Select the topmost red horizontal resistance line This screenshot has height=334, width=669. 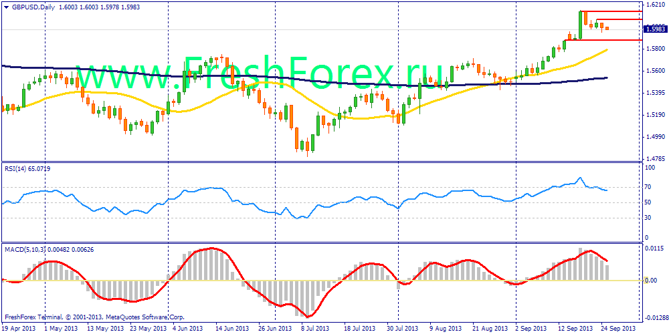(611, 11)
